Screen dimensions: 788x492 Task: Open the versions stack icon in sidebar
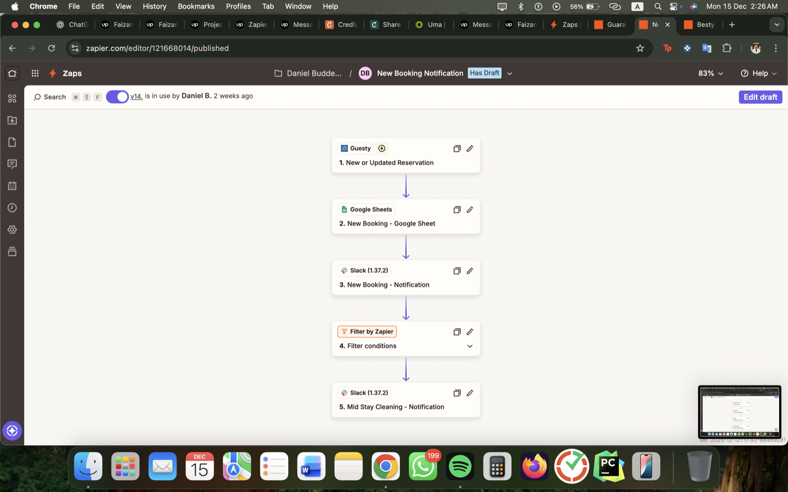[x=12, y=252]
